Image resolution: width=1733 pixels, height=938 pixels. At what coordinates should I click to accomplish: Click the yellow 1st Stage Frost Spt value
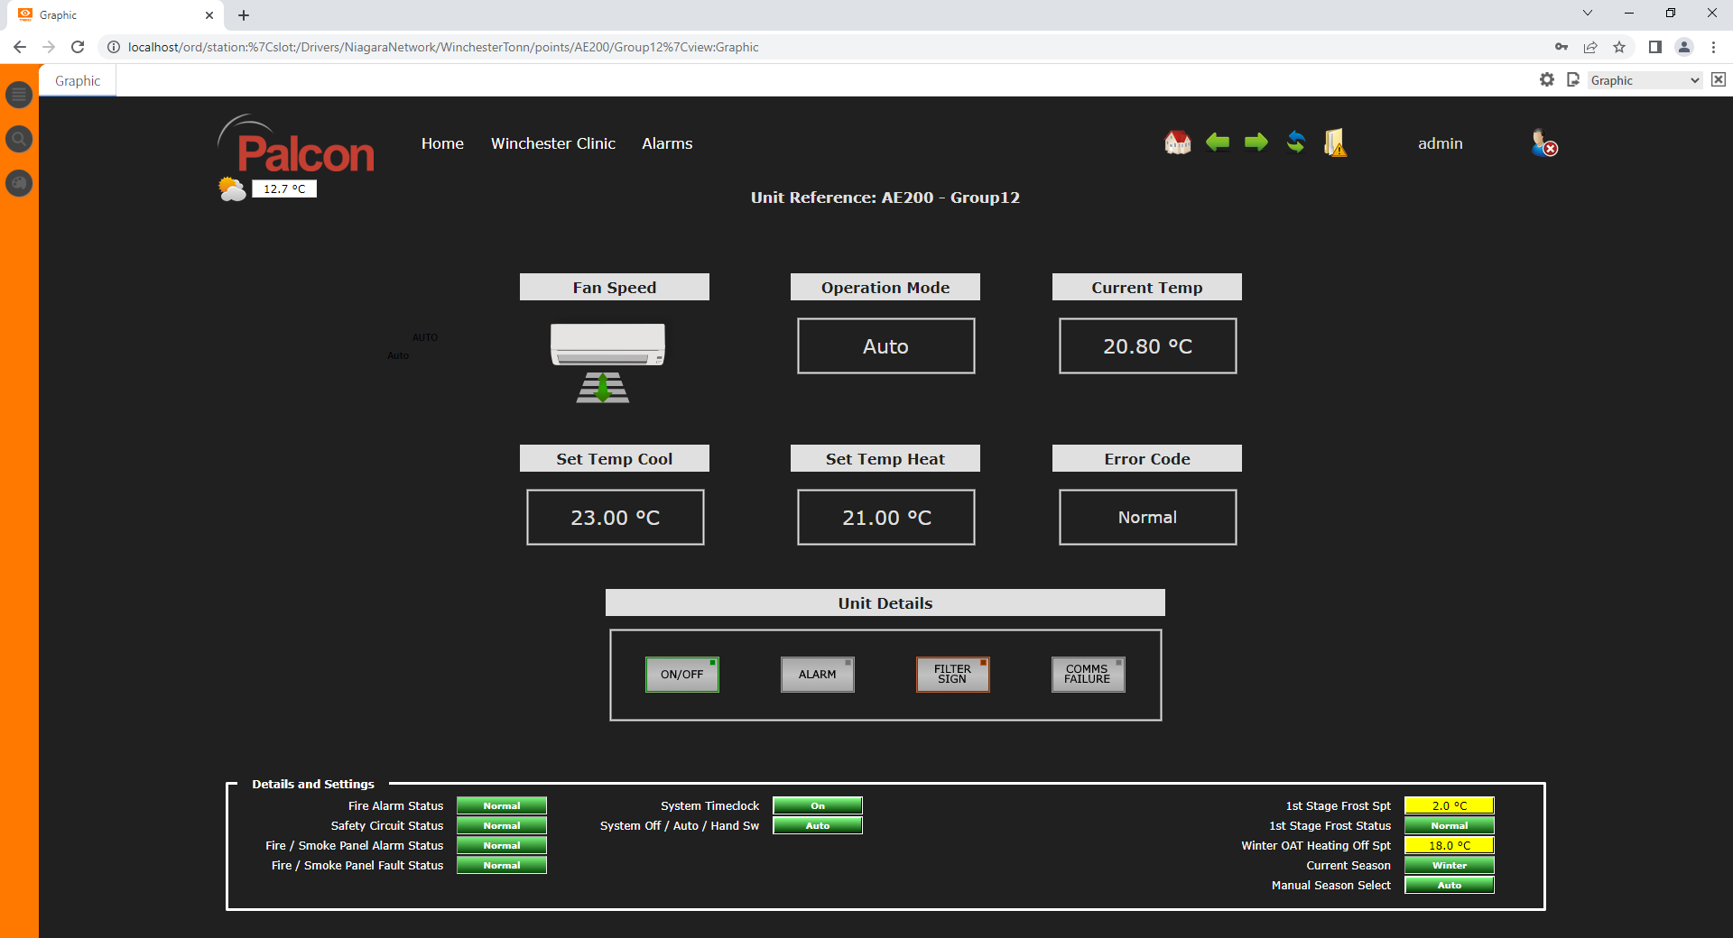click(1449, 806)
